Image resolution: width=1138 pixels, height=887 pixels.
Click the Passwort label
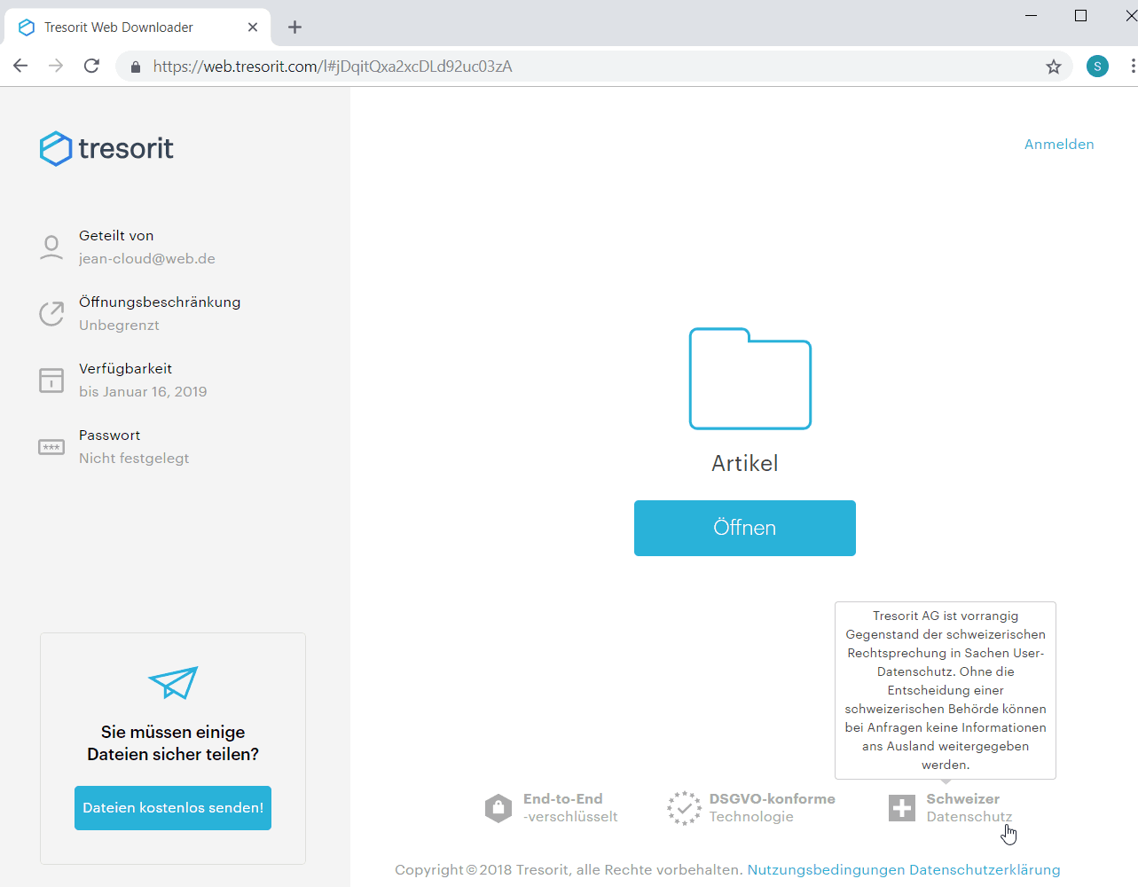click(109, 436)
